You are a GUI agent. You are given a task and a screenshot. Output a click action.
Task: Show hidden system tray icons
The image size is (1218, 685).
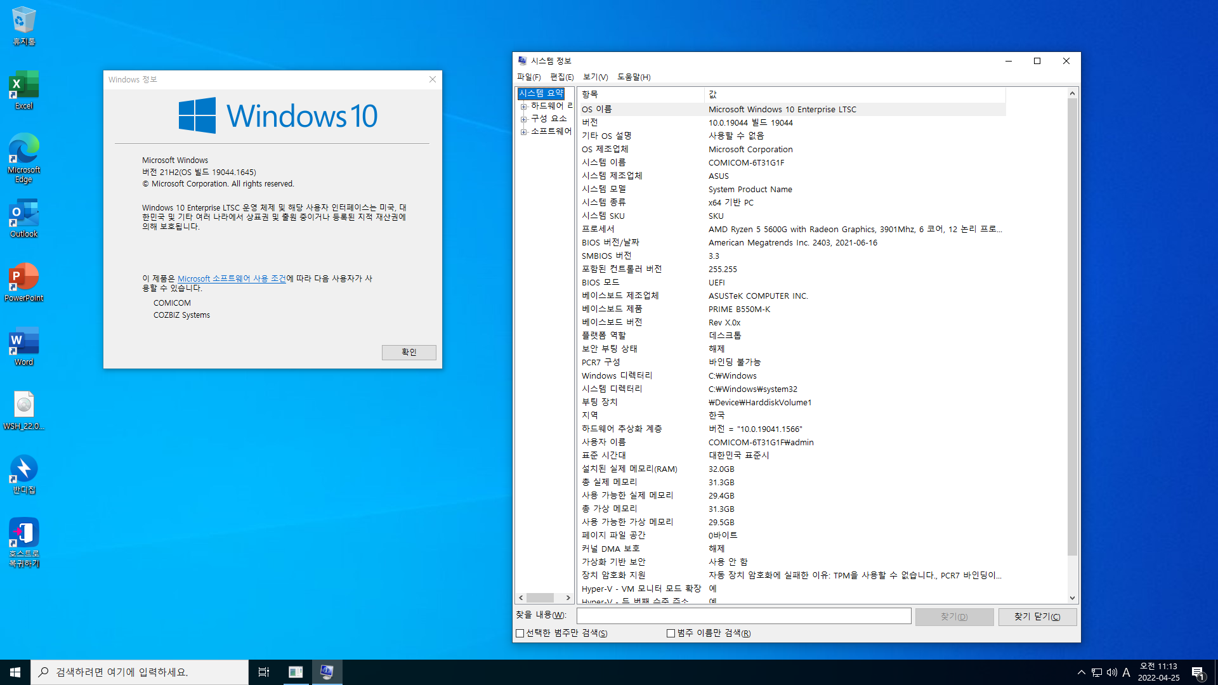pos(1082,672)
